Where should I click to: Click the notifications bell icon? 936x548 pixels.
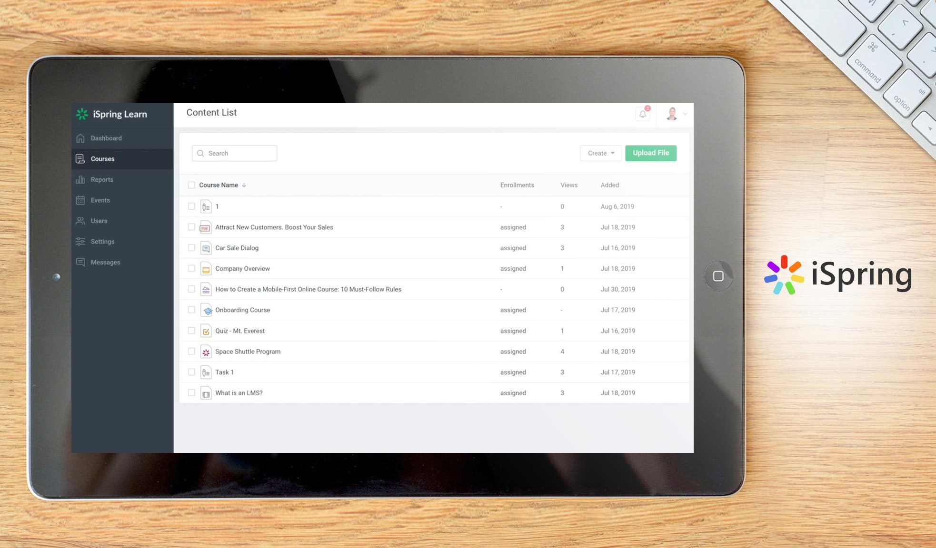(643, 114)
